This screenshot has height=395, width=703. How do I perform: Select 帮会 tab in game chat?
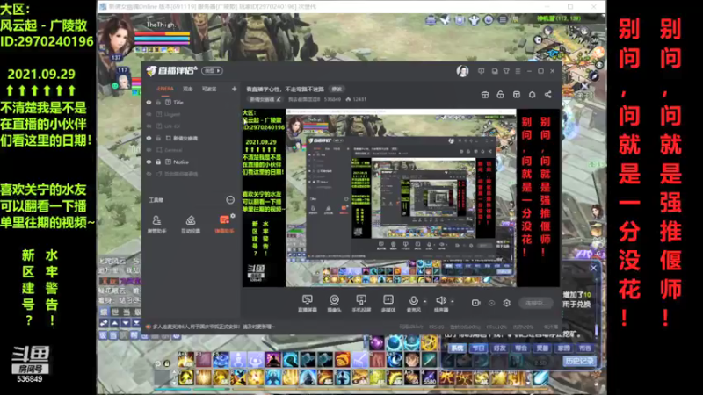[521, 348]
